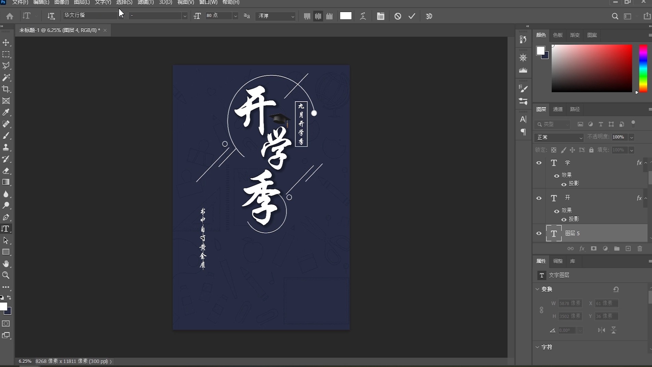Toggle text orientation icon
The image size is (652, 367).
tap(51, 16)
